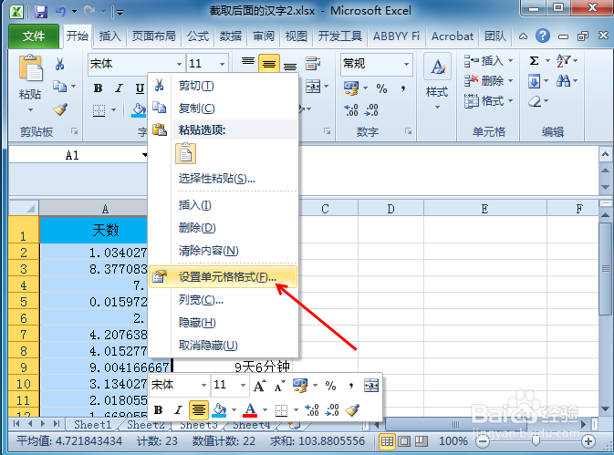Click the Copy icon in ribbon clipboard group
Image resolution: width=614 pixels, height=455 pixels.
[x=59, y=86]
